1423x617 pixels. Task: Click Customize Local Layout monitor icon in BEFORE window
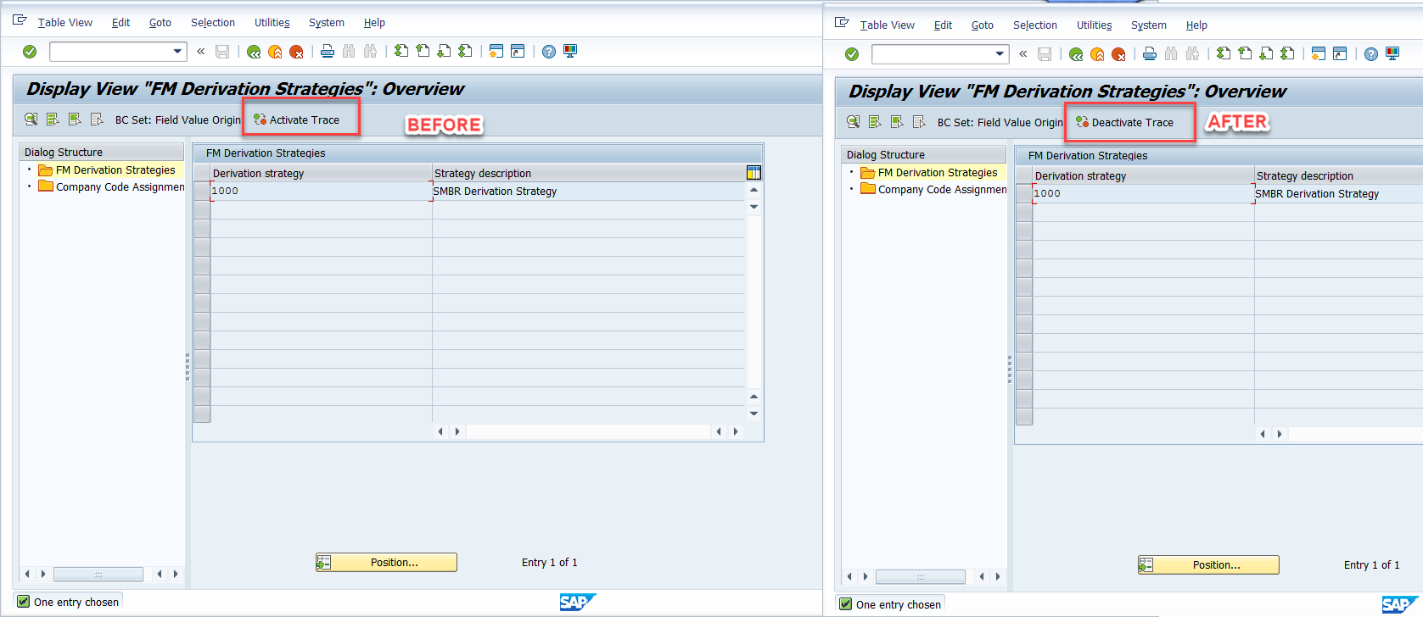point(570,52)
